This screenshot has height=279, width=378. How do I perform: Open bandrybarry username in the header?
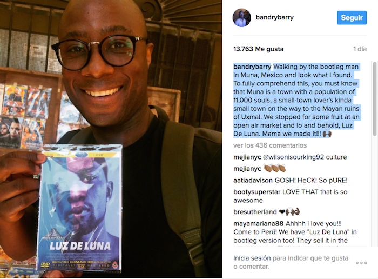click(x=274, y=17)
